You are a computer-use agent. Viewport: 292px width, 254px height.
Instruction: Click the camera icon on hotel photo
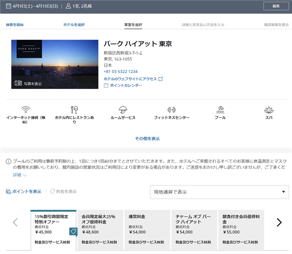tap(18, 83)
